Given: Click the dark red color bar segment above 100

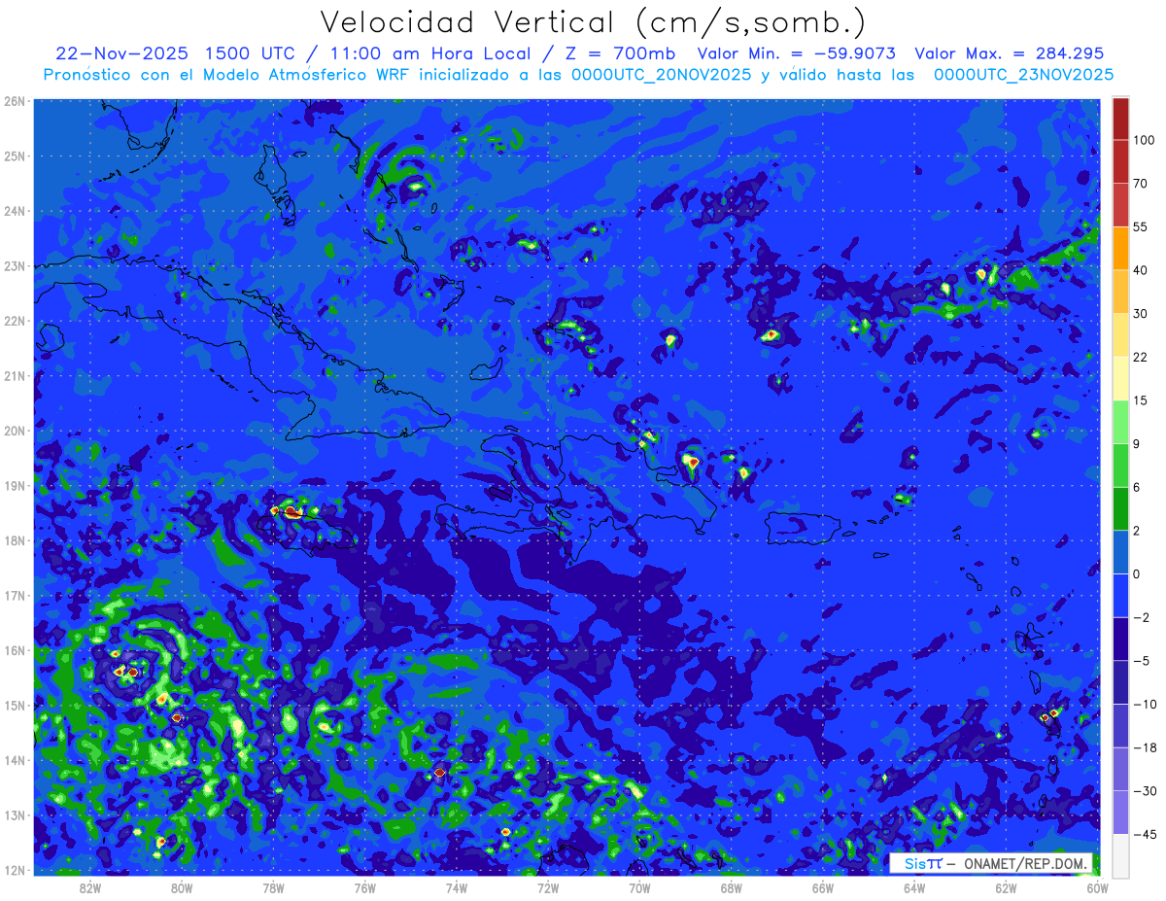Looking at the screenshot, I should pyautogui.click(x=1120, y=118).
